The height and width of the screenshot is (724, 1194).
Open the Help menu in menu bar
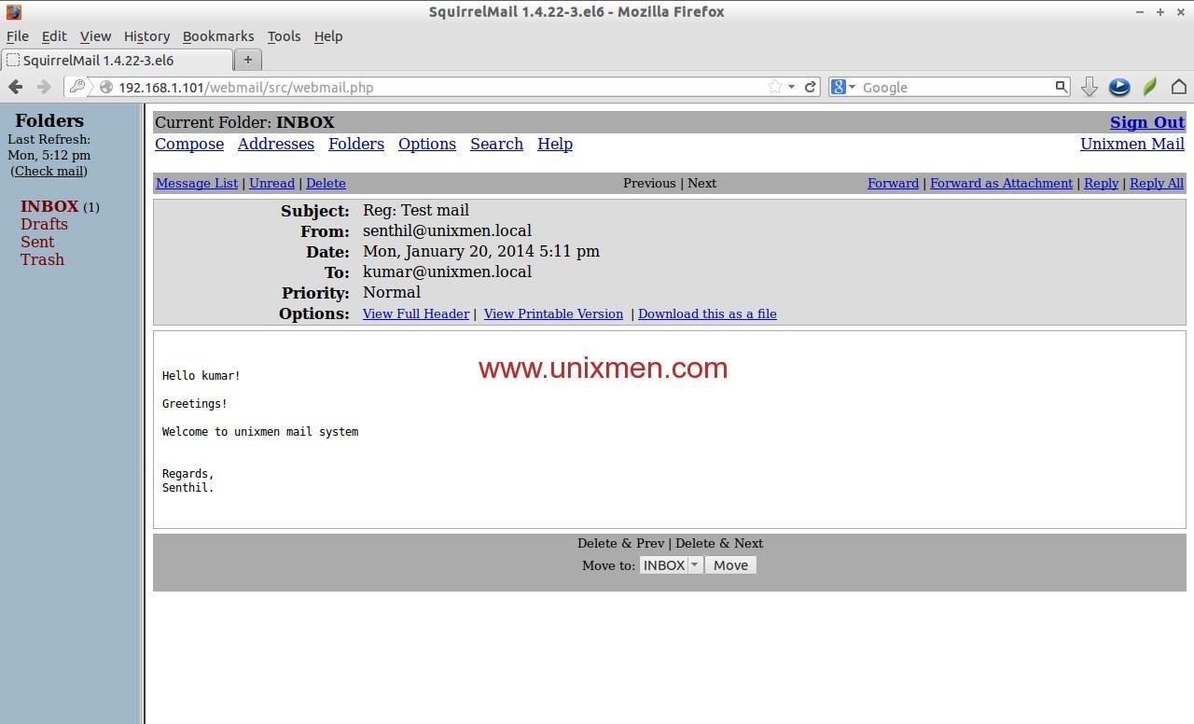328,36
